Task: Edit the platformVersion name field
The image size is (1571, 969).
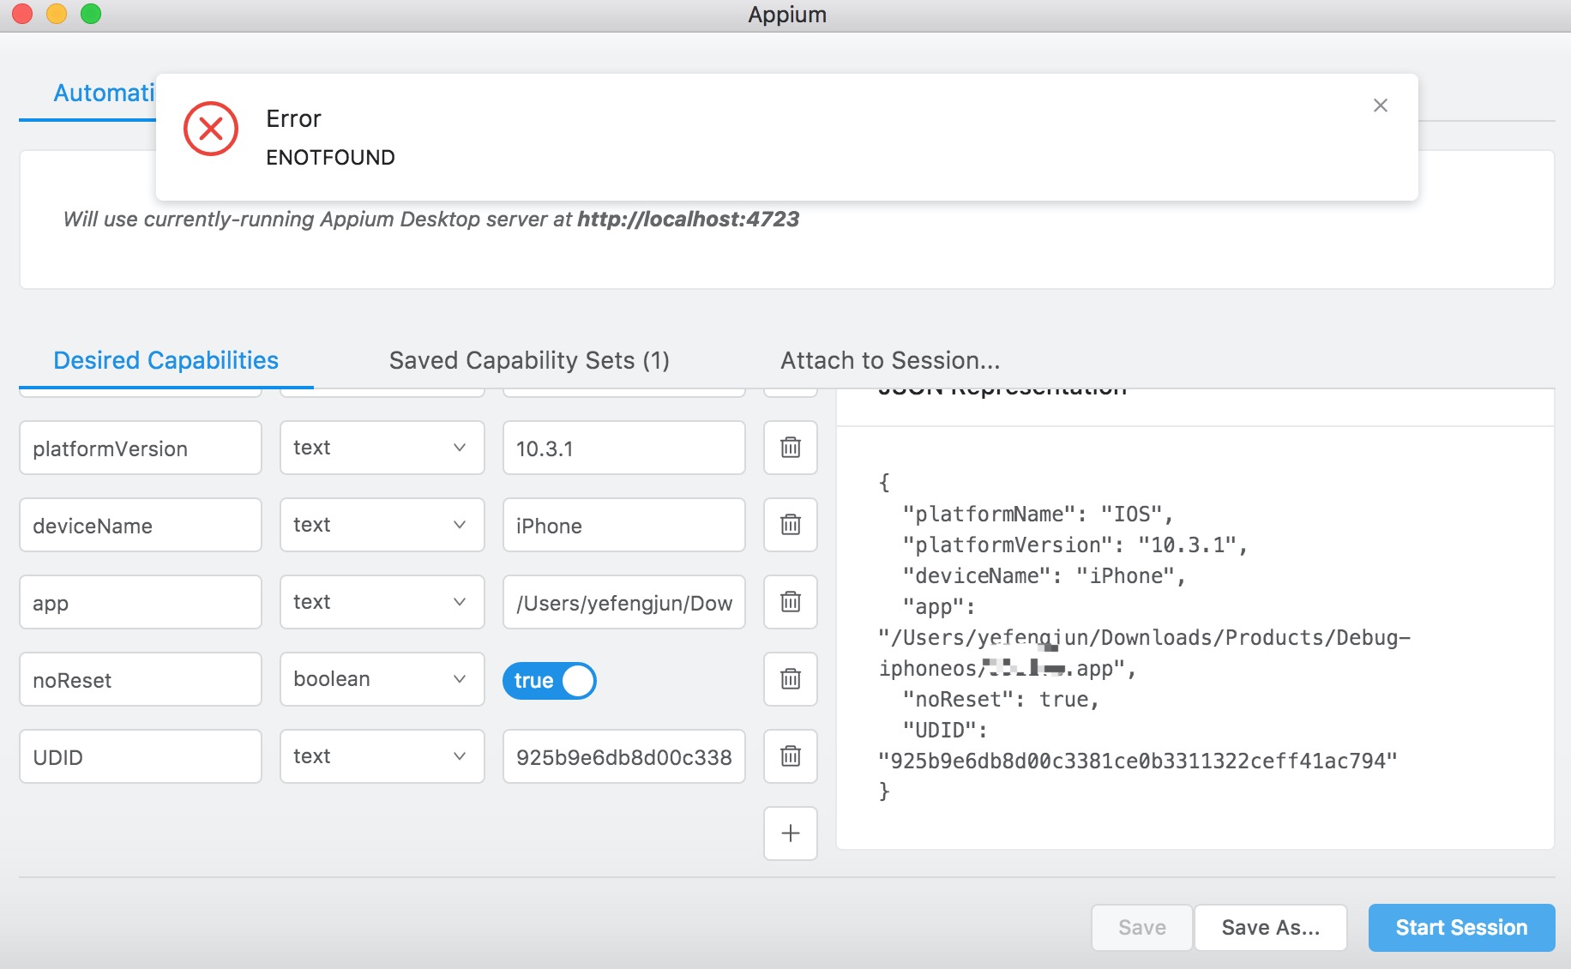Action: (x=141, y=448)
